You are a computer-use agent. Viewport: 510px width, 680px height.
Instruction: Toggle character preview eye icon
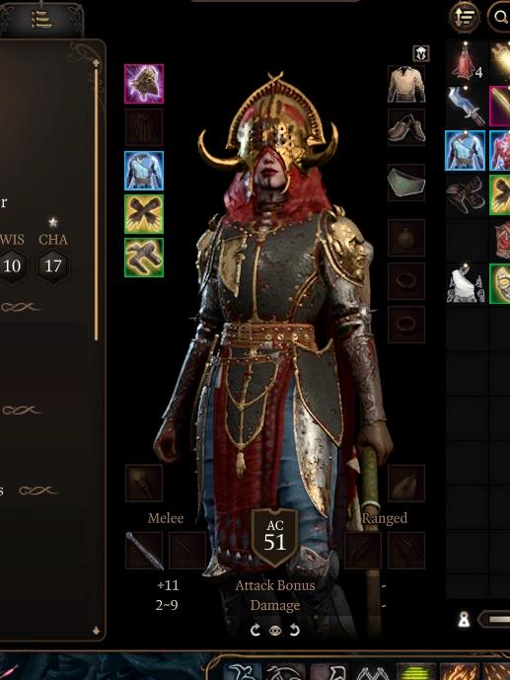click(x=275, y=630)
